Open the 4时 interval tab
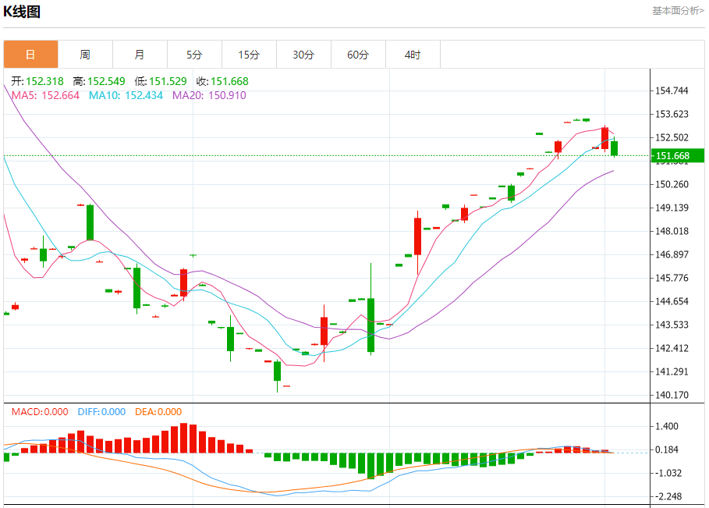The height and width of the screenshot is (508, 709). (x=413, y=55)
